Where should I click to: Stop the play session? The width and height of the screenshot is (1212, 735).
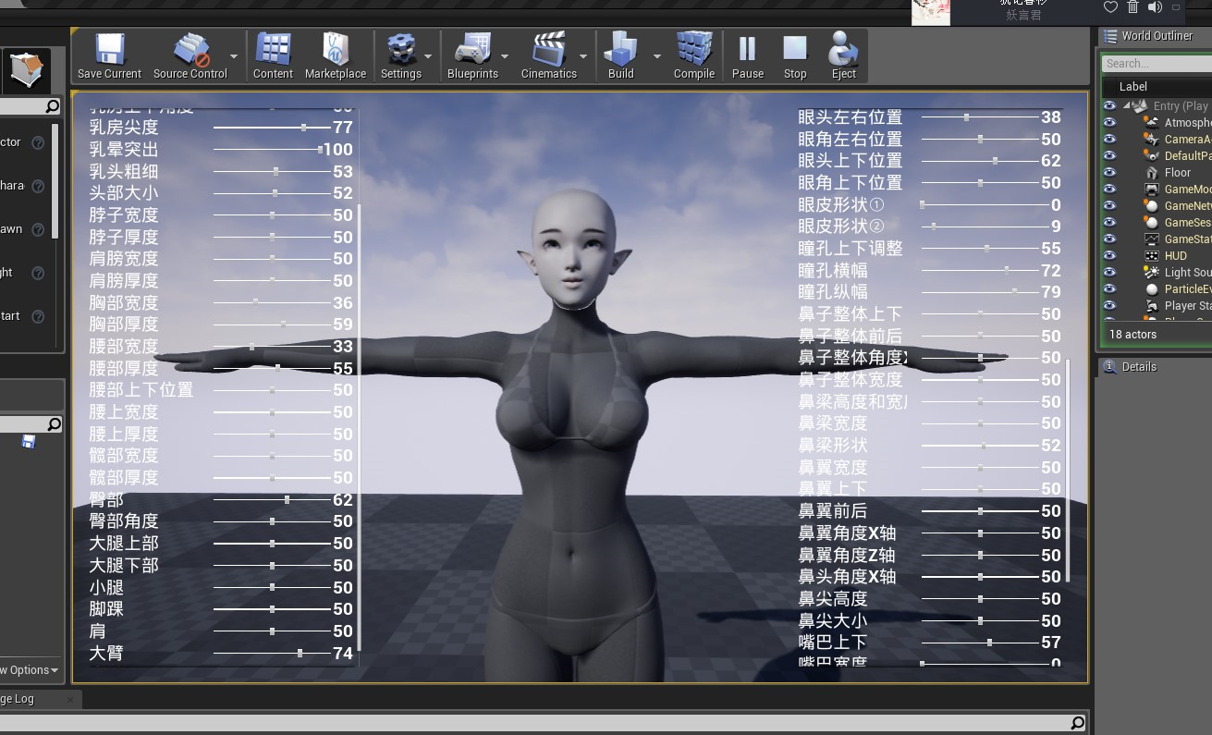click(795, 55)
